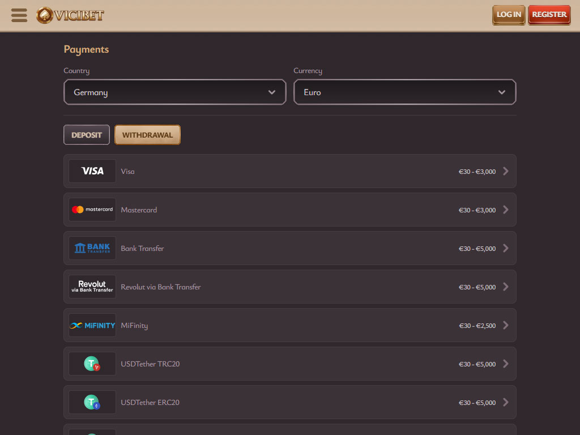The width and height of the screenshot is (580, 435).
Task: Open Bank Transfer row arrow
Action: coord(505,248)
